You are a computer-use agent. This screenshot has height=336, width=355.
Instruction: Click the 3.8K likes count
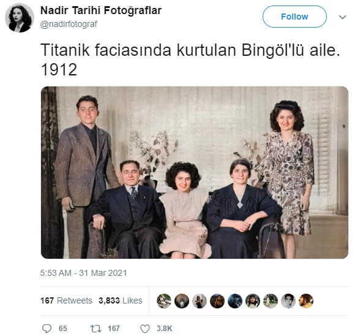[165, 329]
